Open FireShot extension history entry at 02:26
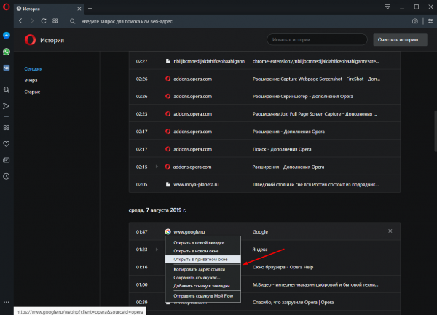The height and width of the screenshot is (315, 437). pyautogui.click(x=264, y=79)
